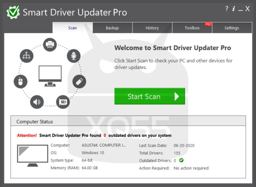Image resolution: width=256 pixels, height=187 pixels.
Task: Click the speaker audio icon
Action: (37, 102)
